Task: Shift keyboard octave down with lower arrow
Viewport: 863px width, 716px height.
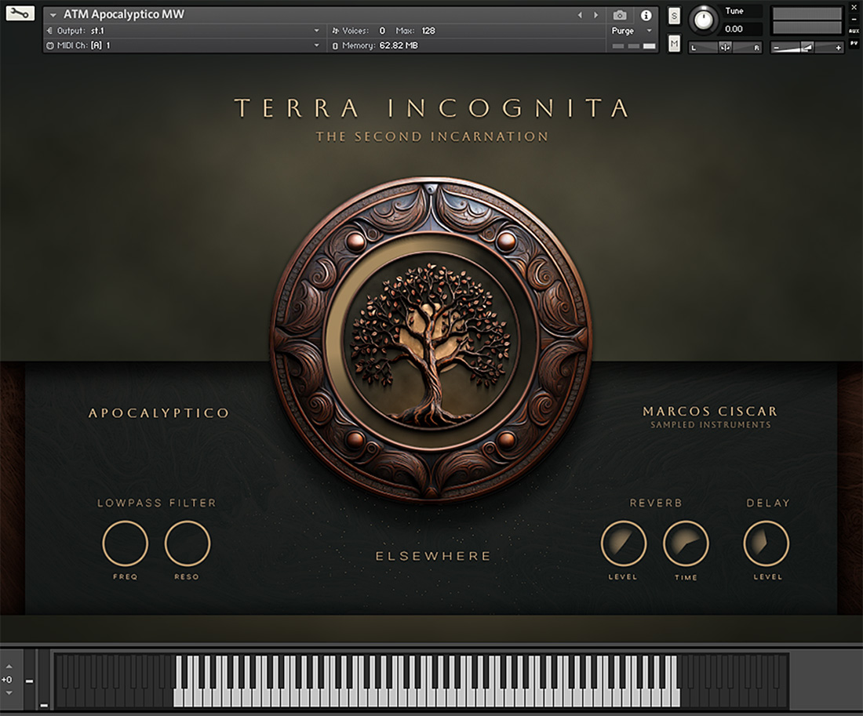Action: tap(8, 693)
